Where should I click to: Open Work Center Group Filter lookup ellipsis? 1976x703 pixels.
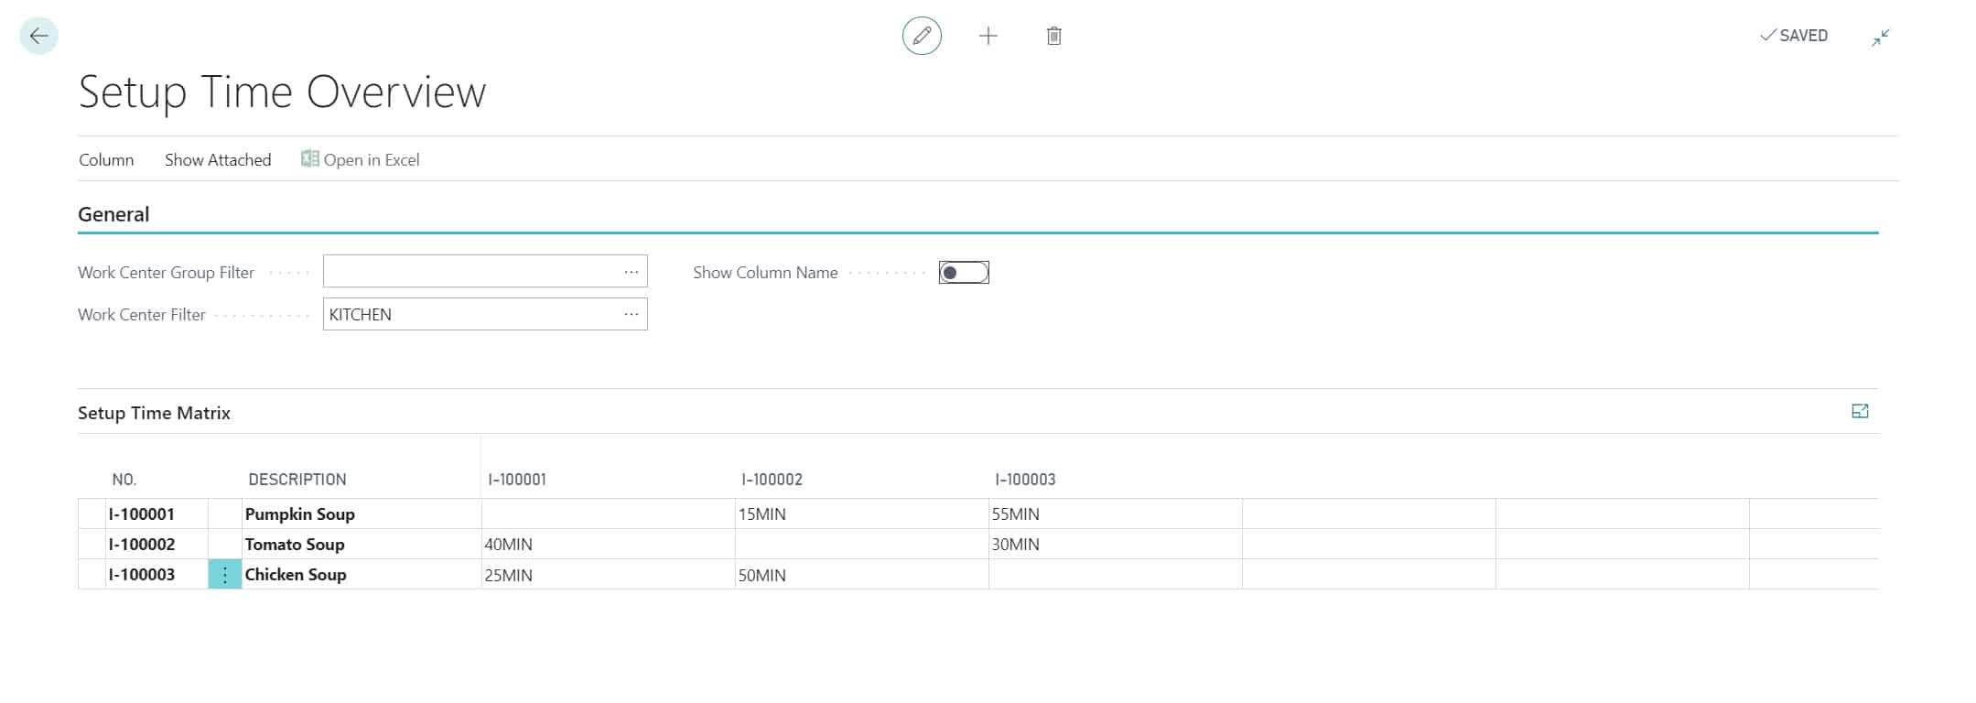click(x=631, y=272)
